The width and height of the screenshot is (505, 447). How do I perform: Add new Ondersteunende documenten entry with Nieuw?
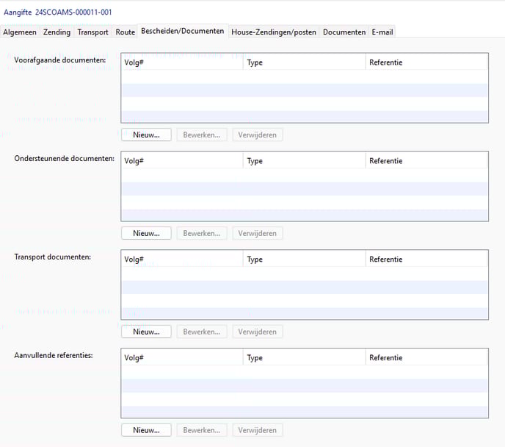click(x=146, y=233)
